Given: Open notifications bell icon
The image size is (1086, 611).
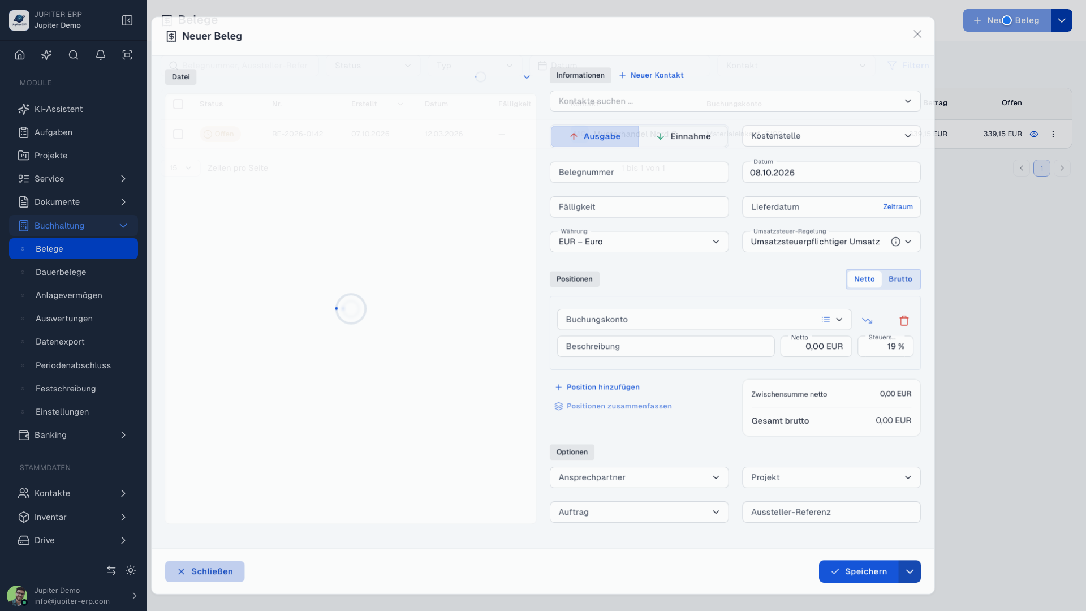Looking at the screenshot, I should [x=101, y=55].
